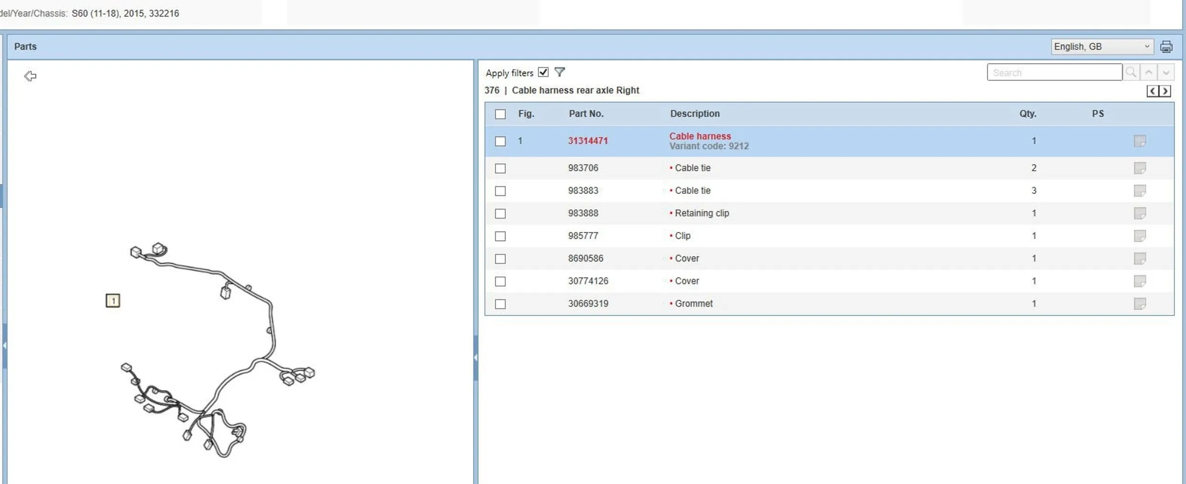Viewport: 1186px width, 484px height.
Task: Click the search magnifier icon
Action: (1131, 73)
